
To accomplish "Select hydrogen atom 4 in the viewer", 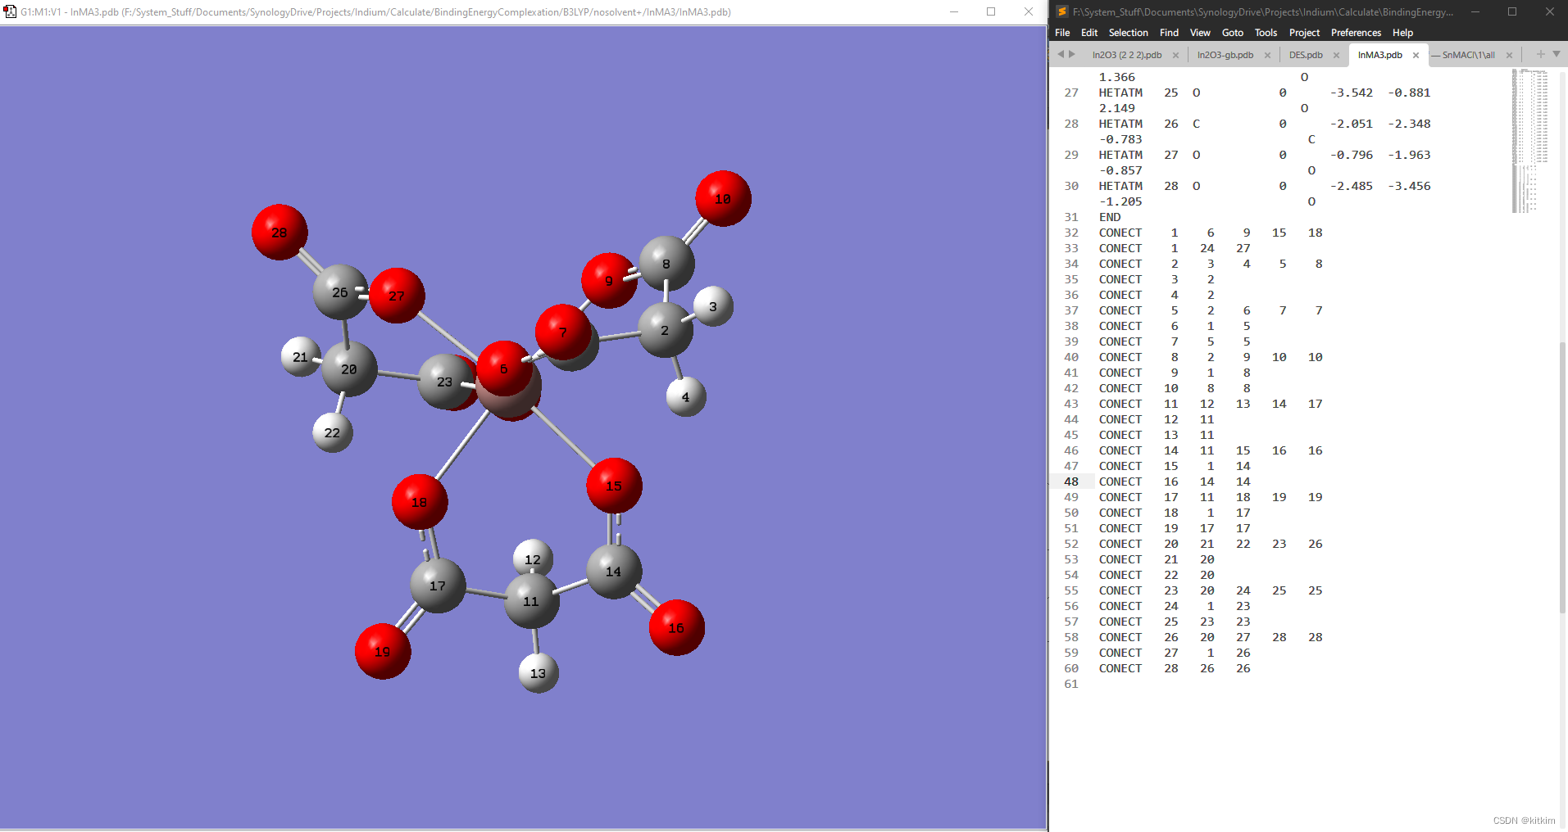I will click(686, 396).
